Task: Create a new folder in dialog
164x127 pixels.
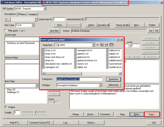Action: [107, 45]
